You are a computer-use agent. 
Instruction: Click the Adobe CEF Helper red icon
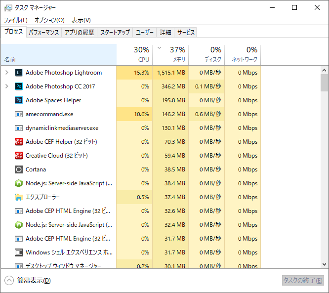(19, 142)
